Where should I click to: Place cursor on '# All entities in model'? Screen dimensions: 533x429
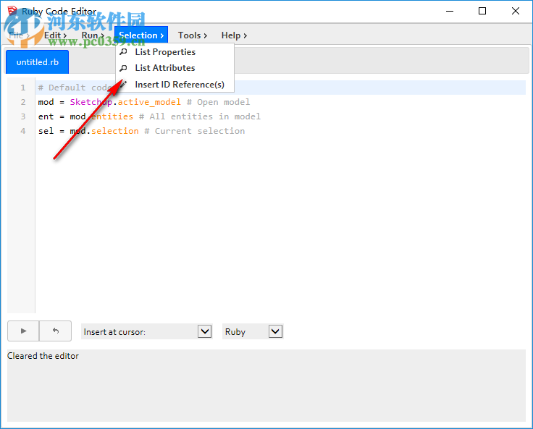200,116
